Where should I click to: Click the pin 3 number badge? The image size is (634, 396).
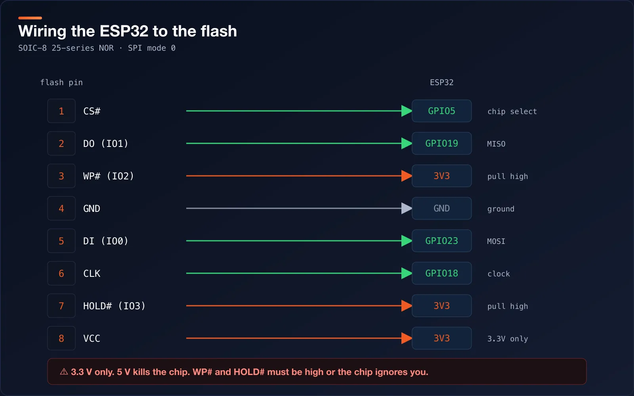click(61, 176)
